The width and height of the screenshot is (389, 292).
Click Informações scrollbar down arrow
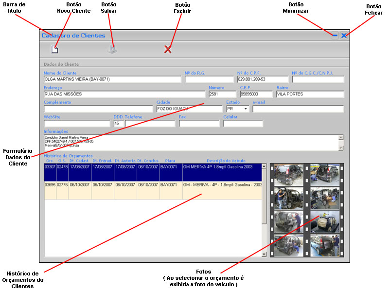coord(341,148)
